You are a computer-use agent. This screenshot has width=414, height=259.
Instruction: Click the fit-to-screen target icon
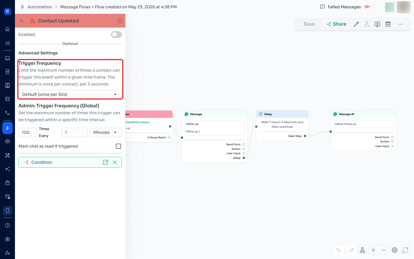point(395,250)
